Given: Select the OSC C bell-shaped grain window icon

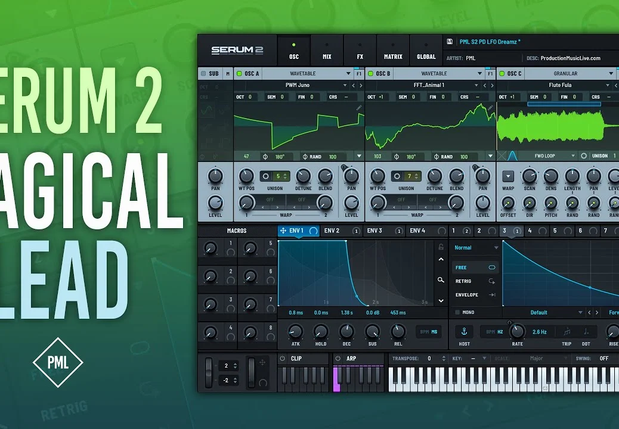Looking at the screenshot, I should [512, 156].
